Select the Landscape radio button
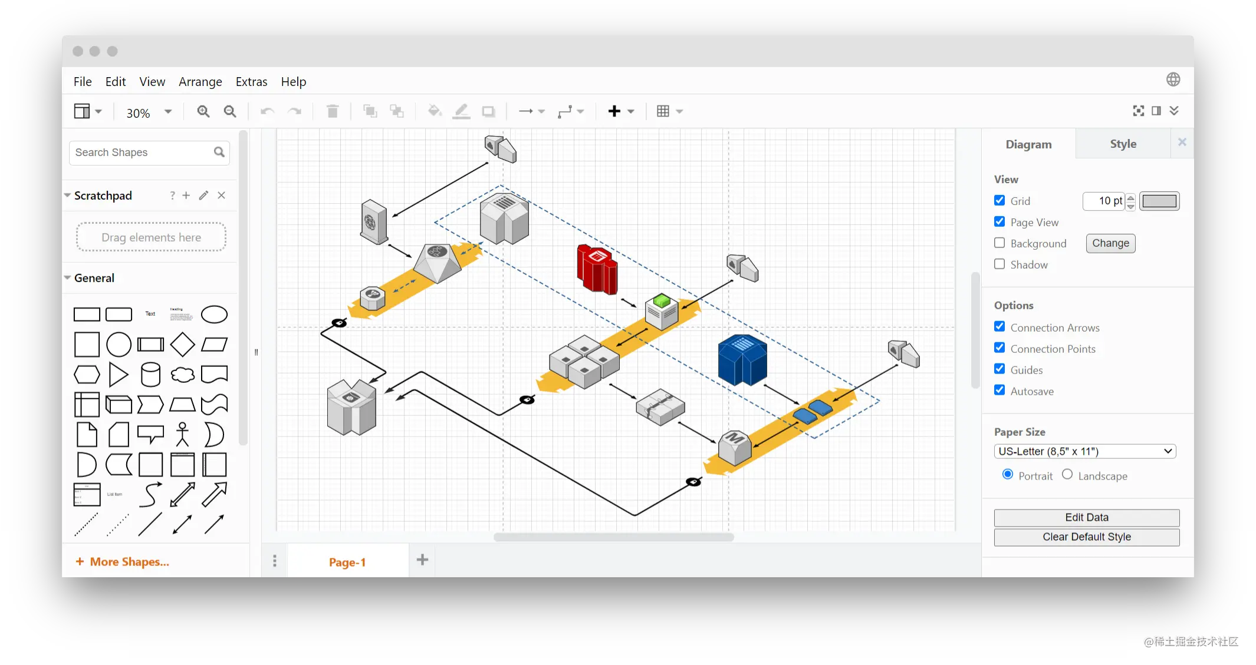Image resolution: width=1256 pixels, height=665 pixels. point(1067,474)
